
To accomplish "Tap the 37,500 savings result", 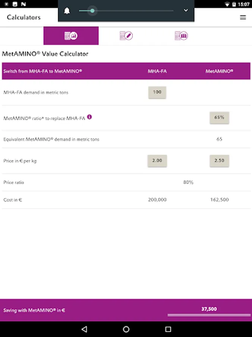I will point(209,309).
